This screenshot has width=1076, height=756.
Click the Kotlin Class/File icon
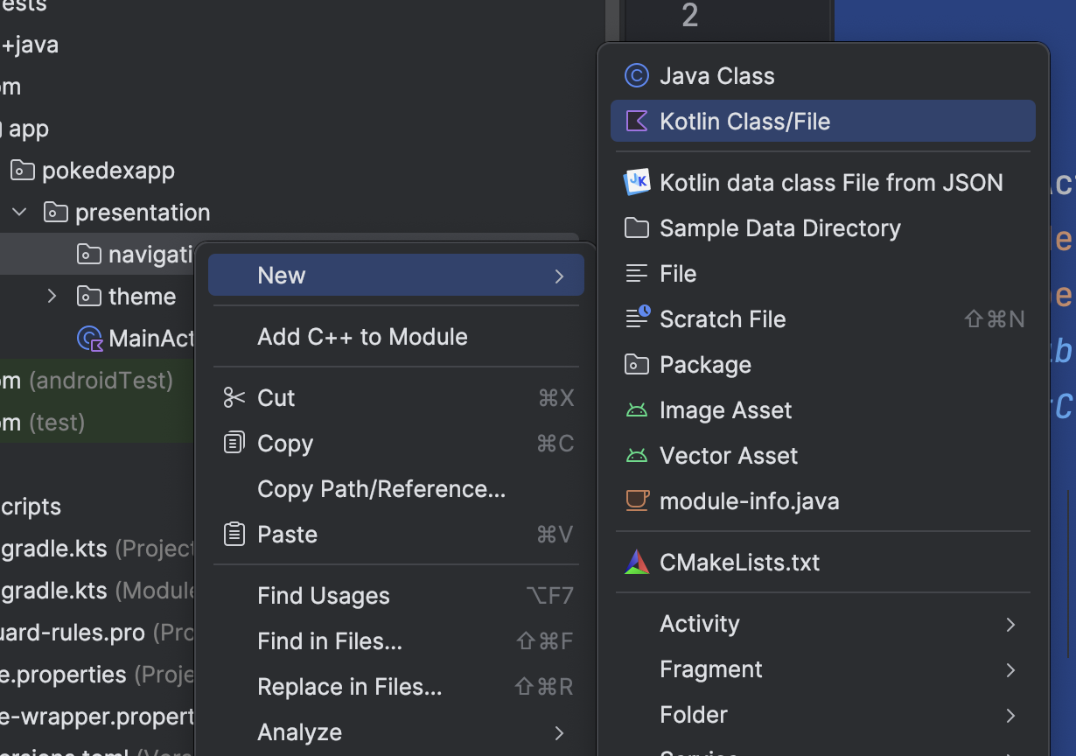pos(636,122)
